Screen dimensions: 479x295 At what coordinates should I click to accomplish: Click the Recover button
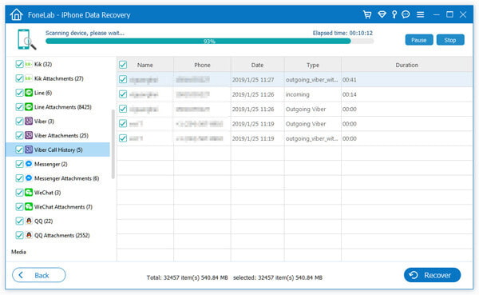(432, 275)
